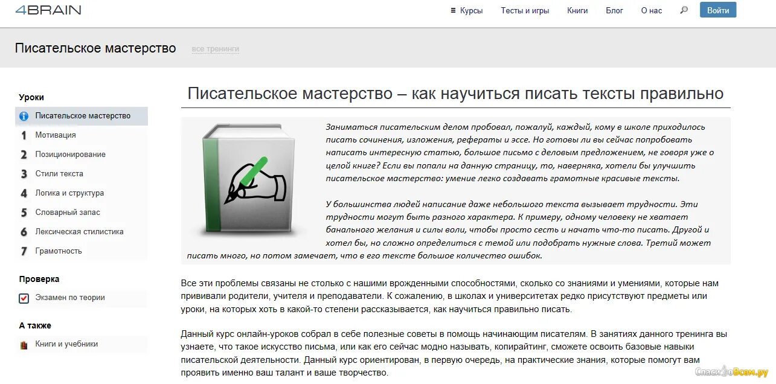Open the Блог page
The image size is (776, 384).
[614, 10]
